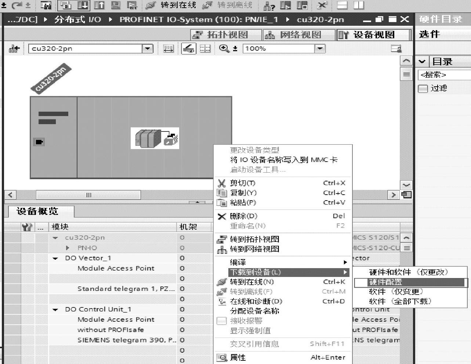471x364 pixels.
Task: Toggle the show address labels icon
Action: 189,48
